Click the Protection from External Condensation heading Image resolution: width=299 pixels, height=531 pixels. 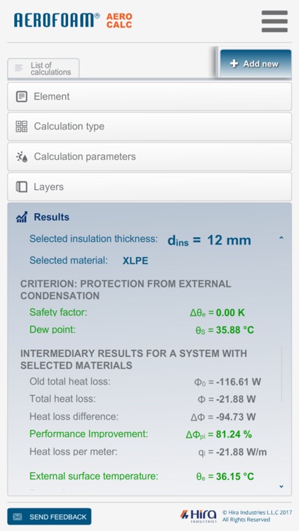[x=126, y=290]
